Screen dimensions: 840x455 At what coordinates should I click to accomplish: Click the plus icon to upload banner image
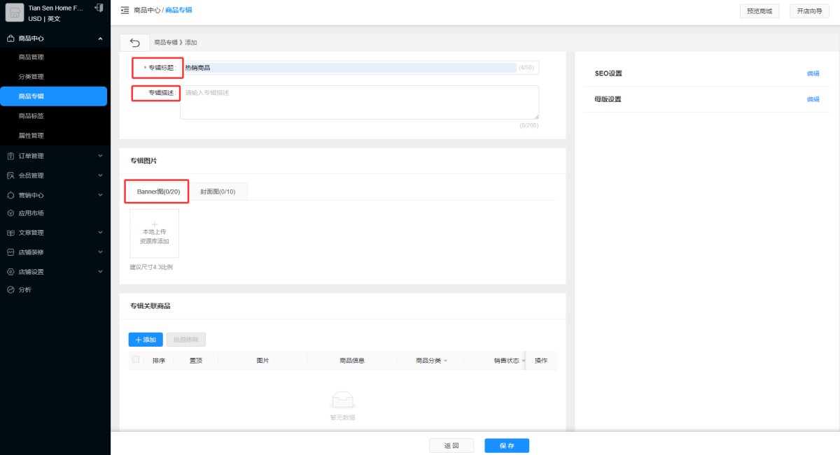154,224
